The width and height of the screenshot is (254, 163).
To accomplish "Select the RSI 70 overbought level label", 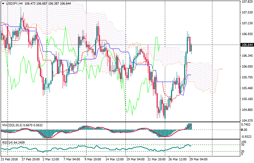I will coord(242,145).
